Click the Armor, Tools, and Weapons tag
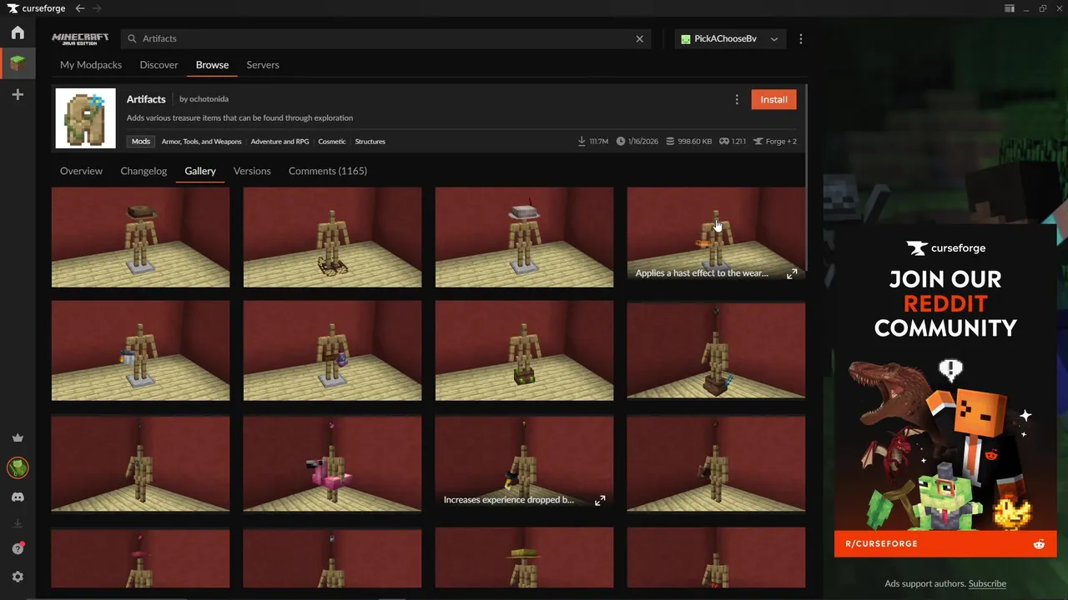This screenshot has height=600, width=1068. (201, 142)
